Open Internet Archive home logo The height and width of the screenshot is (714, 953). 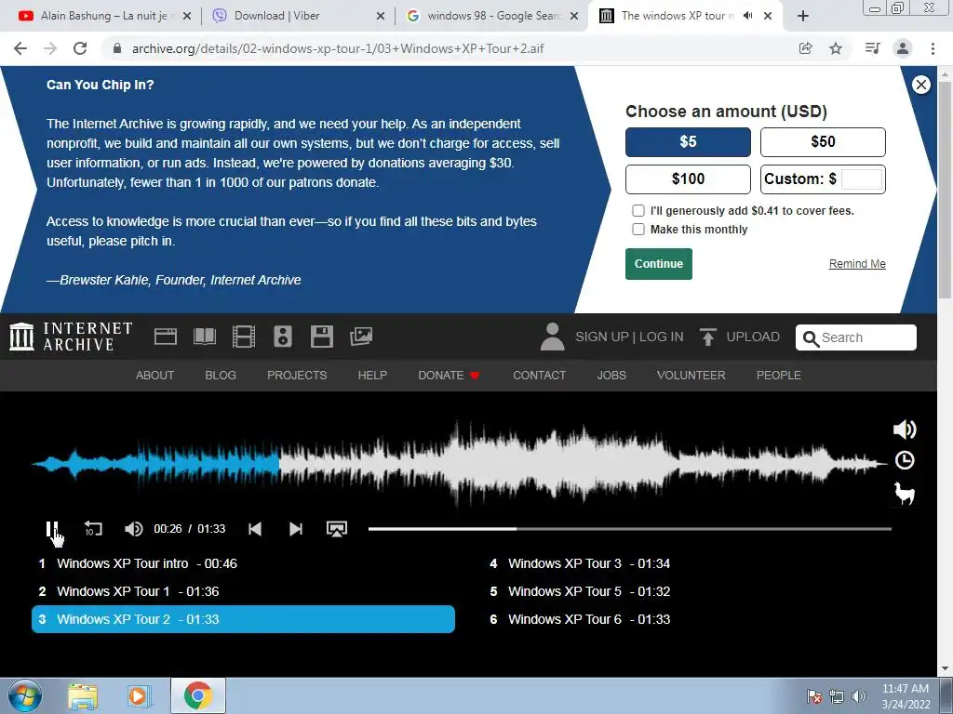[x=71, y=337]
